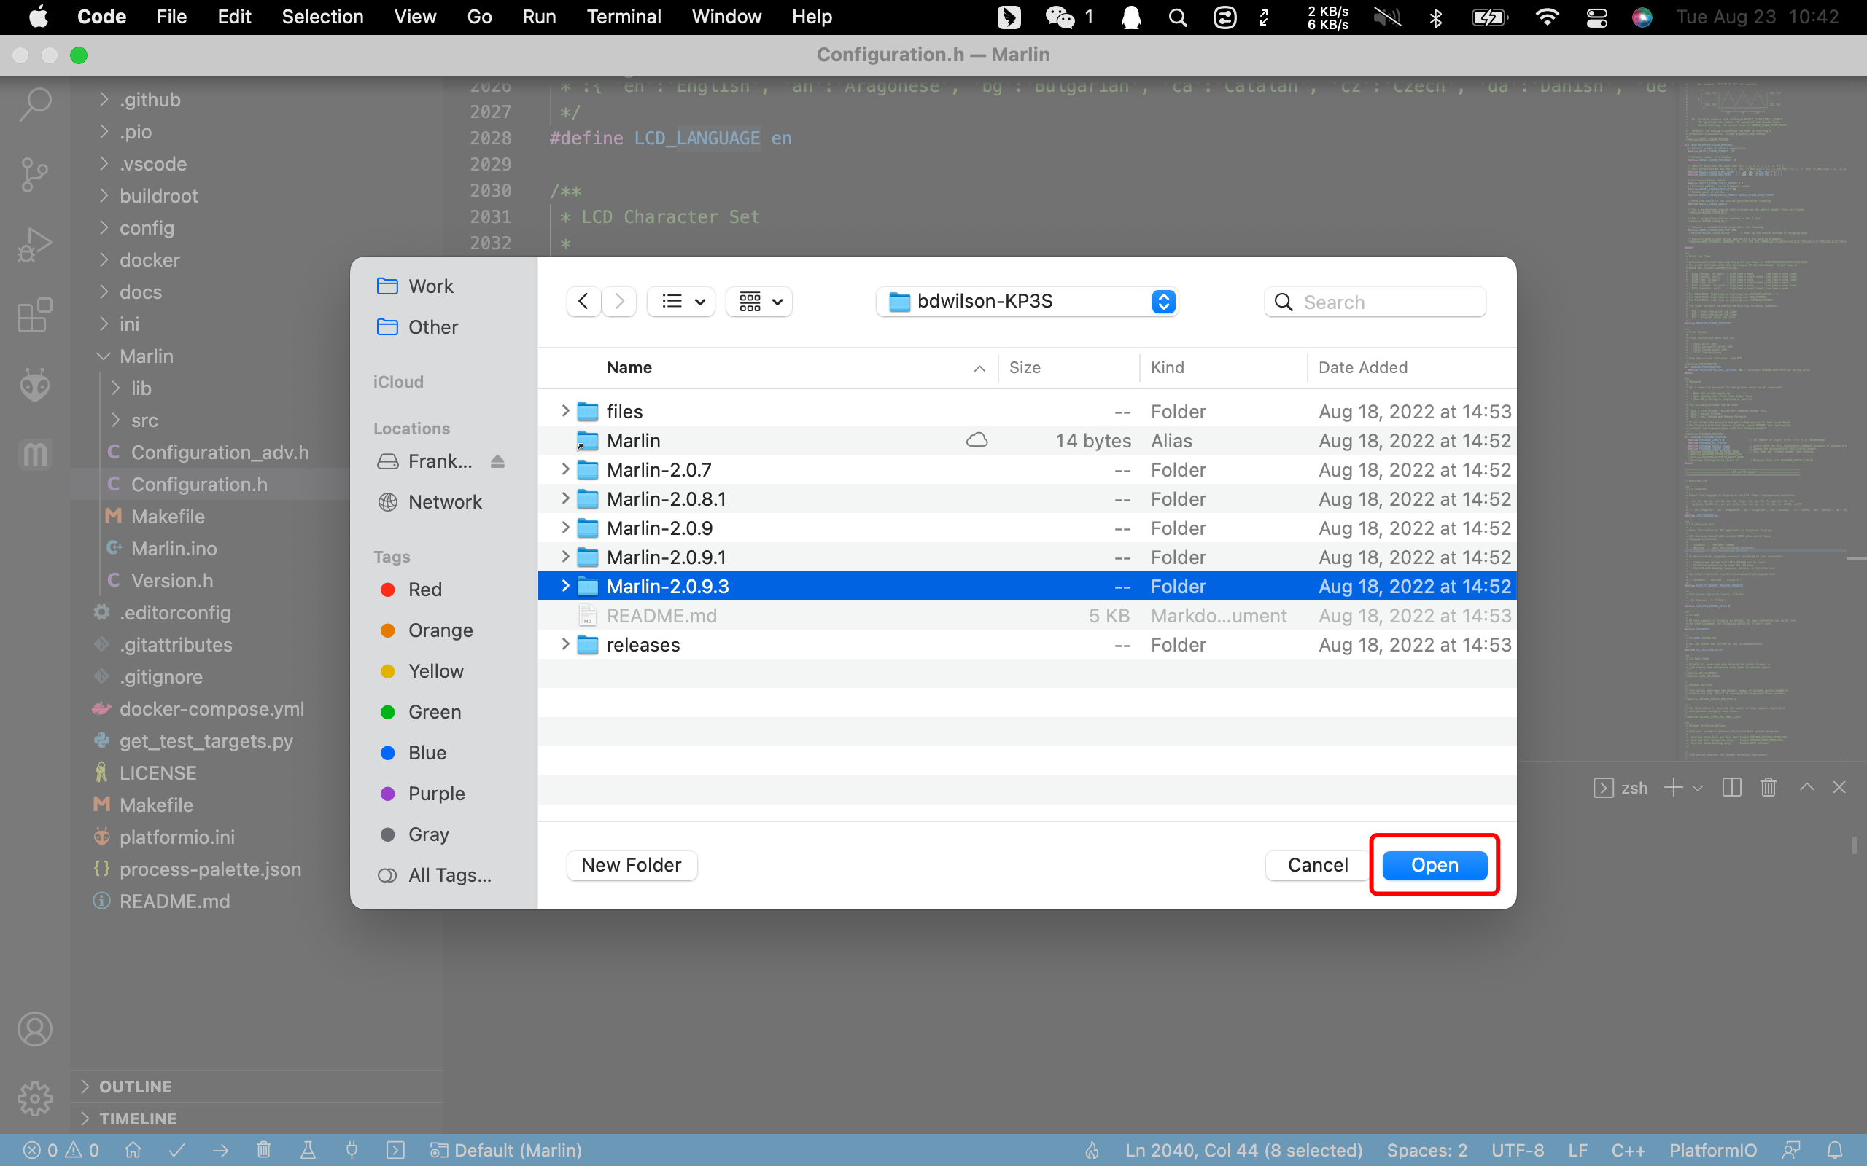This screenshot has width=1867, height=1166.
Task: Expand Marlin-2.0.9.3 folder disclosure arrow
Action: (565, 586)
